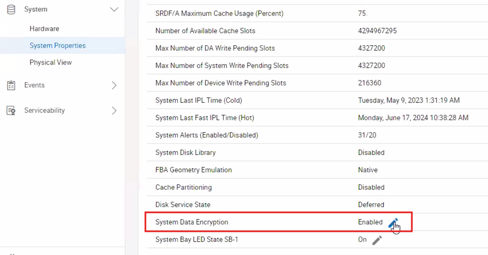Click Monday, June 17, 2024 timestamp
The height and width of the screenshot is (255, 488).
point(413,118)
